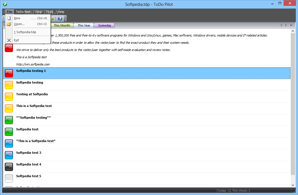Click the toolbar drag grip handle

click(x=4, y=18)
